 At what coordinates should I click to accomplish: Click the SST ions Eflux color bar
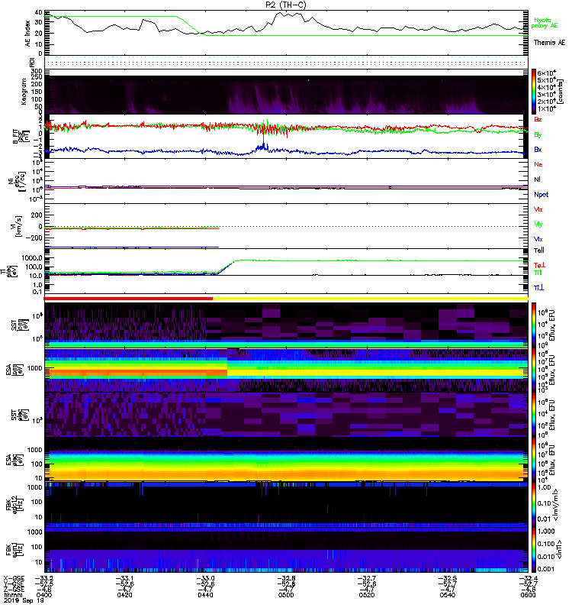[533, 325]
